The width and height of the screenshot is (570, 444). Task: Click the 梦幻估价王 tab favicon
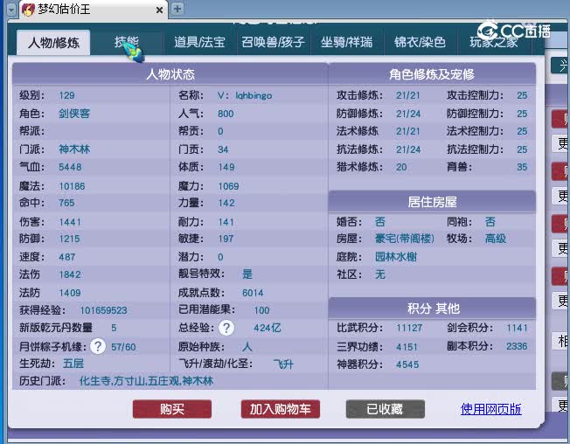coord(28,10)
